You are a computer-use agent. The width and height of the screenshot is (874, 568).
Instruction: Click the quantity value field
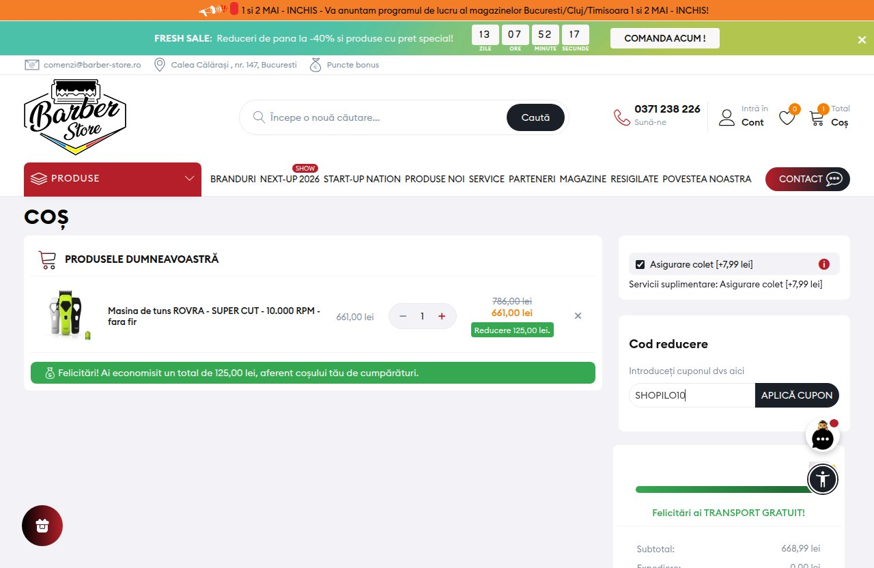point(423,316)
